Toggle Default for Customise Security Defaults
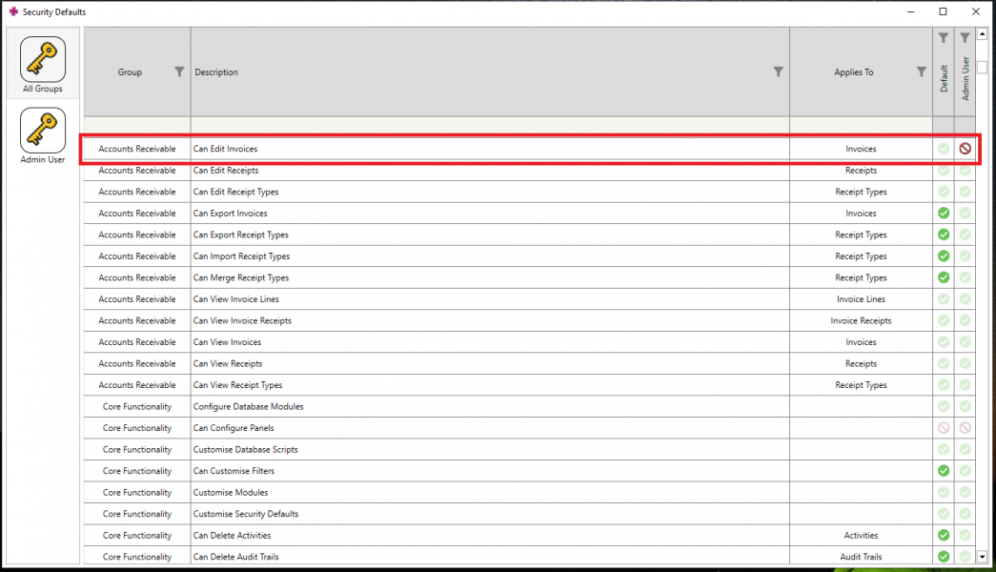 [944, 514]
